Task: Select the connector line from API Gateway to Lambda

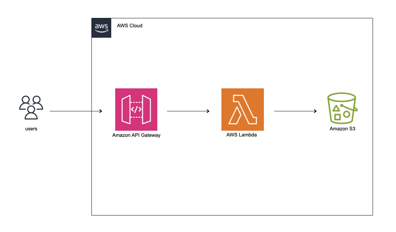Action: [x=186, y=111]
